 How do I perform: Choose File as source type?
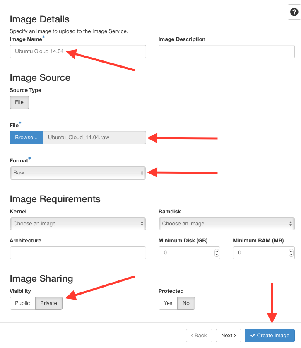(x=19, y=102)
